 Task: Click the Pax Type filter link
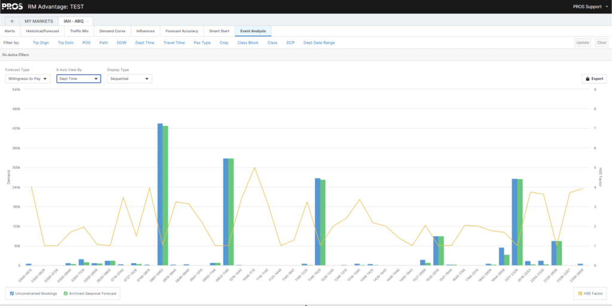202,43
